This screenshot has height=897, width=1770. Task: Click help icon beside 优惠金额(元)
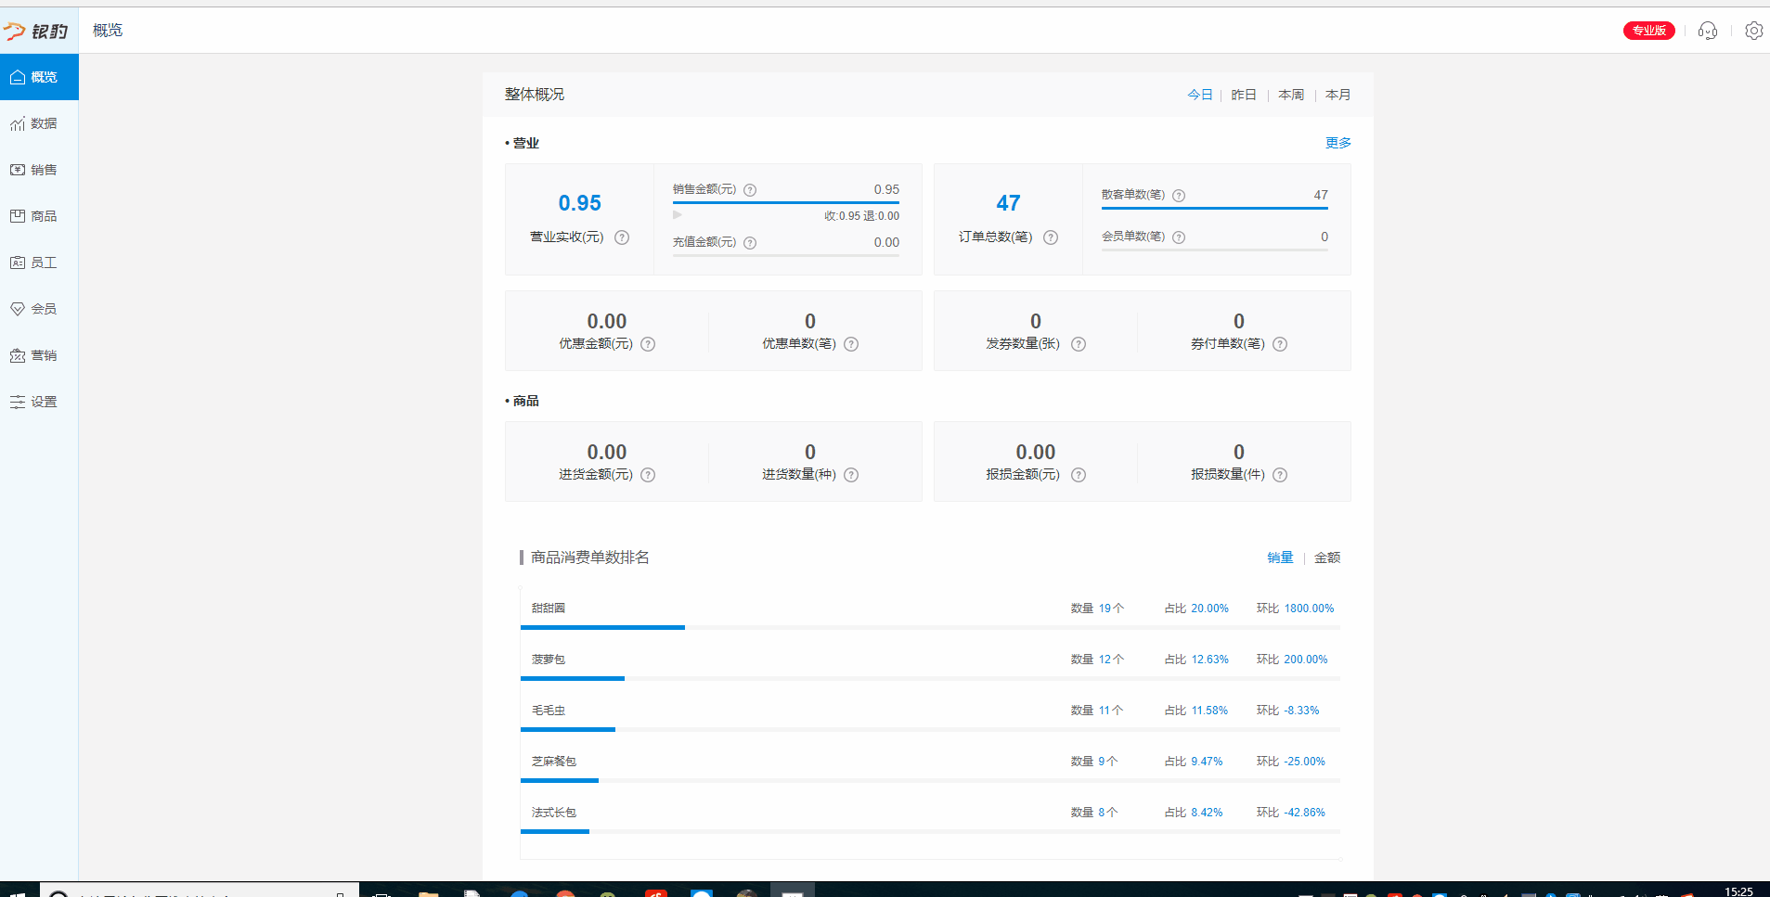648,344
